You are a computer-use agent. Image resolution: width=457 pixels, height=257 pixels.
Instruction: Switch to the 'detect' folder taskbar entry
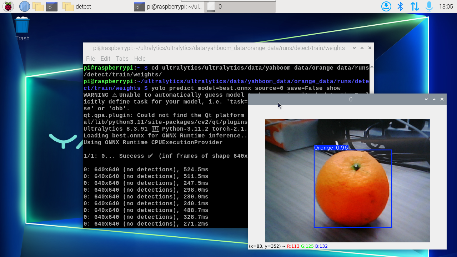tap(77, 6)
